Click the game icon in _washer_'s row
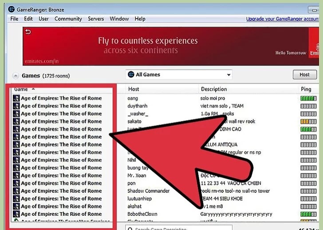The width and height of the screenshot is (323, 230). [16, 113]
